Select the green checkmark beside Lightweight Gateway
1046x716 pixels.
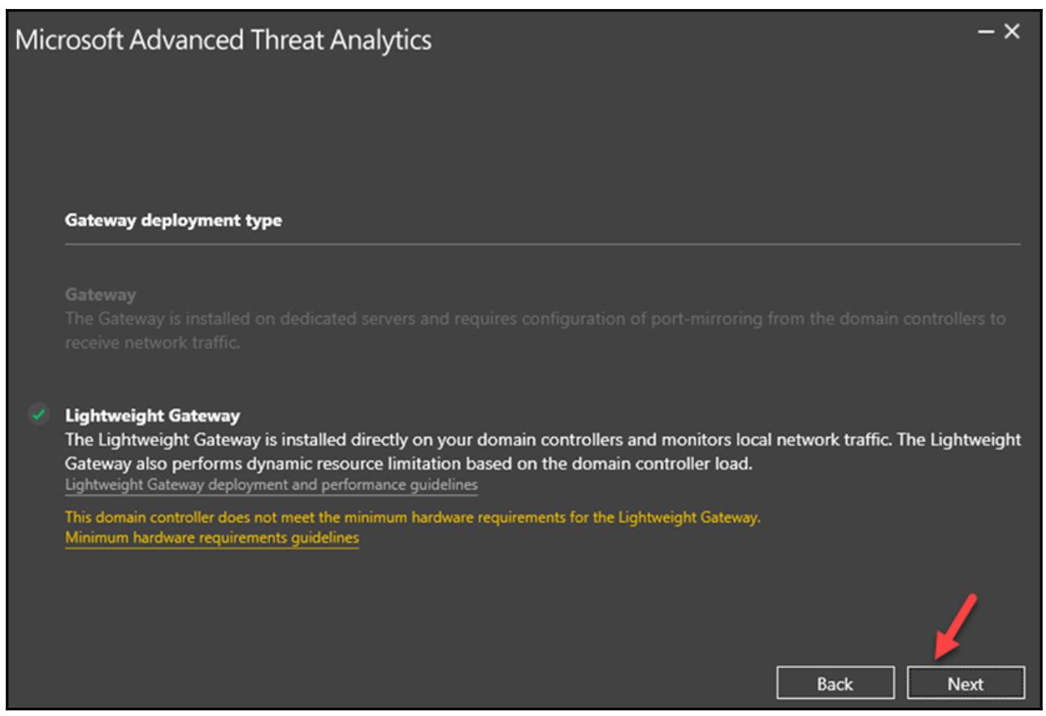pos(37,414)
